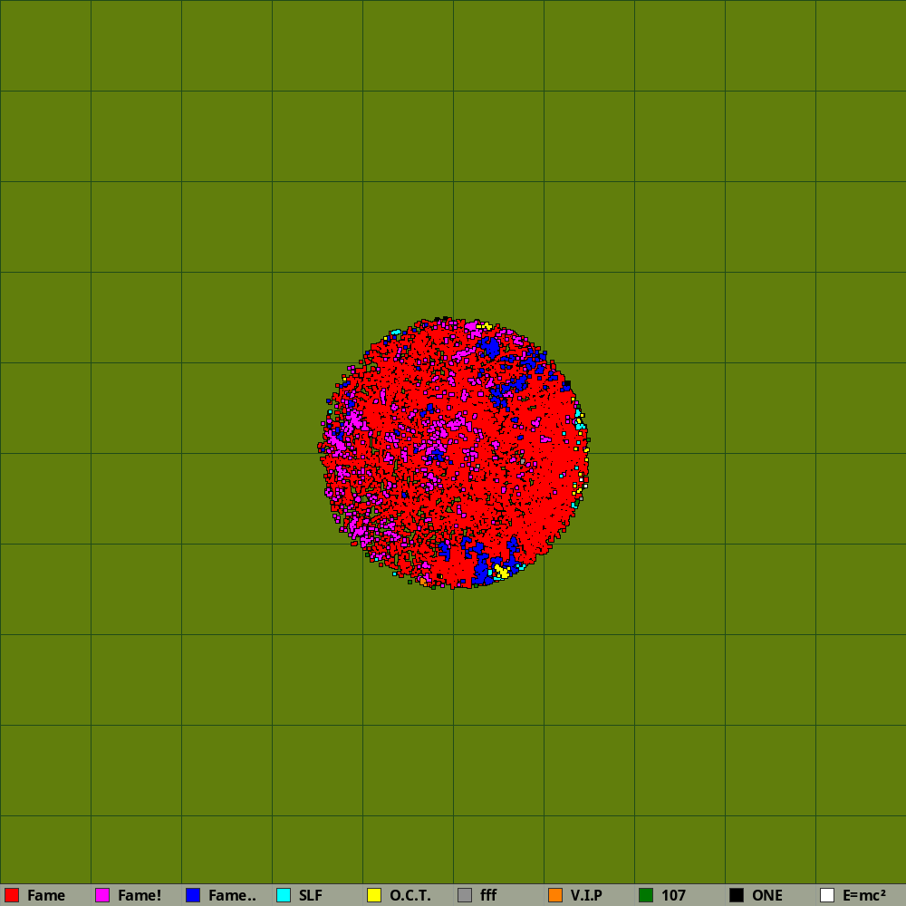The width and height of the screenshot is (906, 906).
Task: Select the "Fame.." legend label
Action: point(232,896)
